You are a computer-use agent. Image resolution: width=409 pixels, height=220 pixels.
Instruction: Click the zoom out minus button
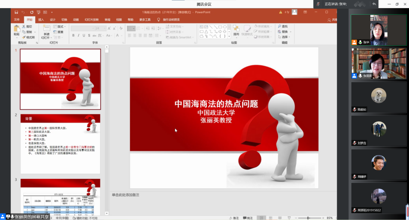point(296,218)
